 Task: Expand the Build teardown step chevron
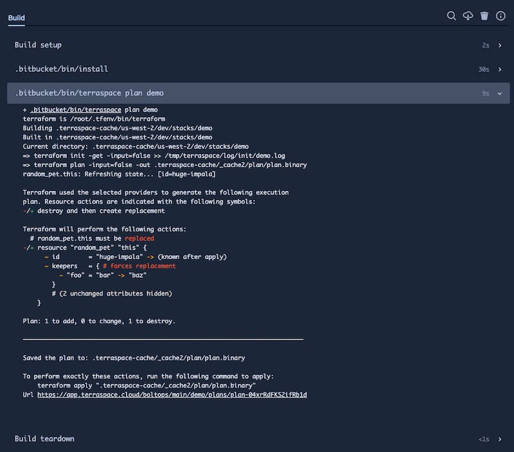(500, 439)
